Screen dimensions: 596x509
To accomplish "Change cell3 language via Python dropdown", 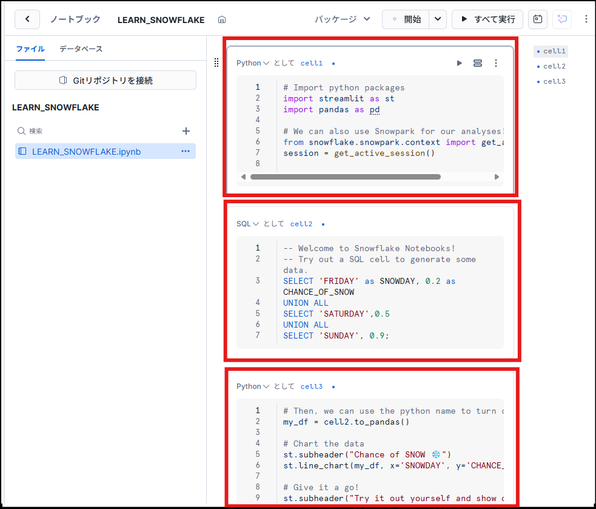I will click(x=253, y=386).
